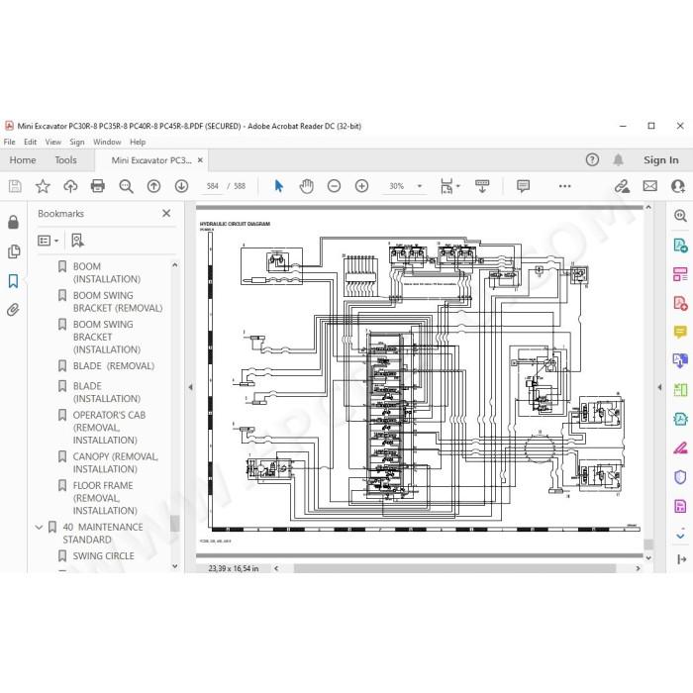
Task: Open the Edit menu
Action: [30, 142]
